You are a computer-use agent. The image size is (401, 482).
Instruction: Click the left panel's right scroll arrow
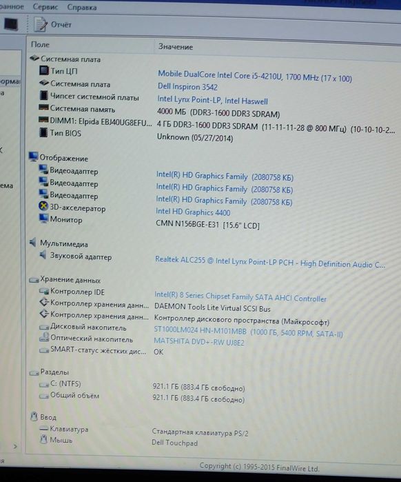coord(15,446)
